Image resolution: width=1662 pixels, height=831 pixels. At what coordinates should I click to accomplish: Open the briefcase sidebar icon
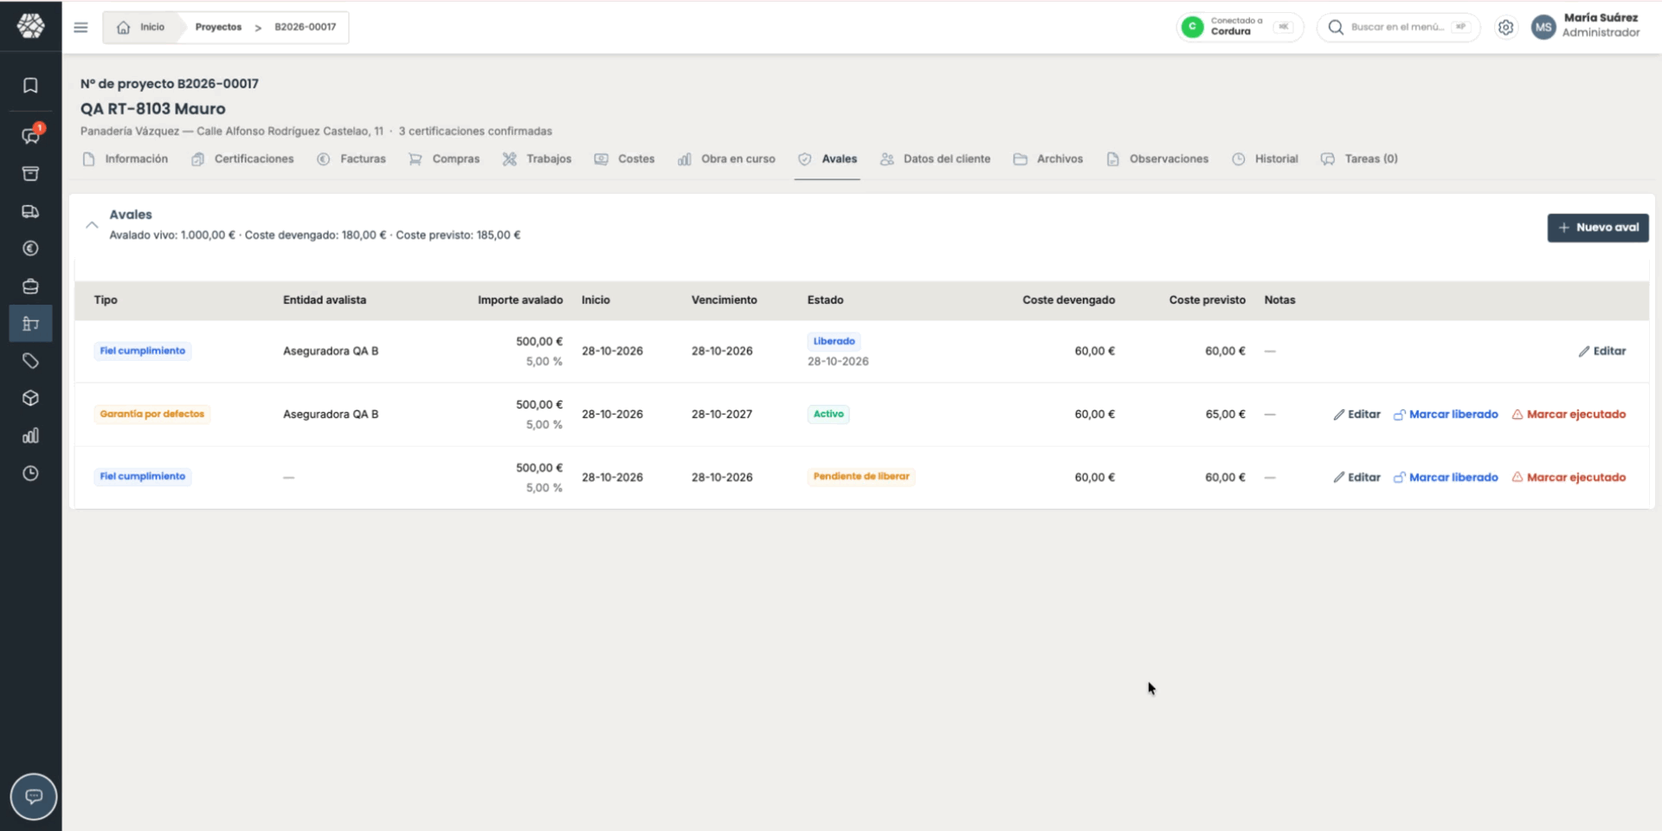[x=30, y=286]
